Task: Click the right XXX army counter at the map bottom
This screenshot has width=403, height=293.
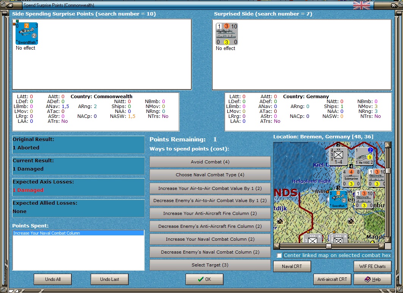Action: [x=338, y=238]
